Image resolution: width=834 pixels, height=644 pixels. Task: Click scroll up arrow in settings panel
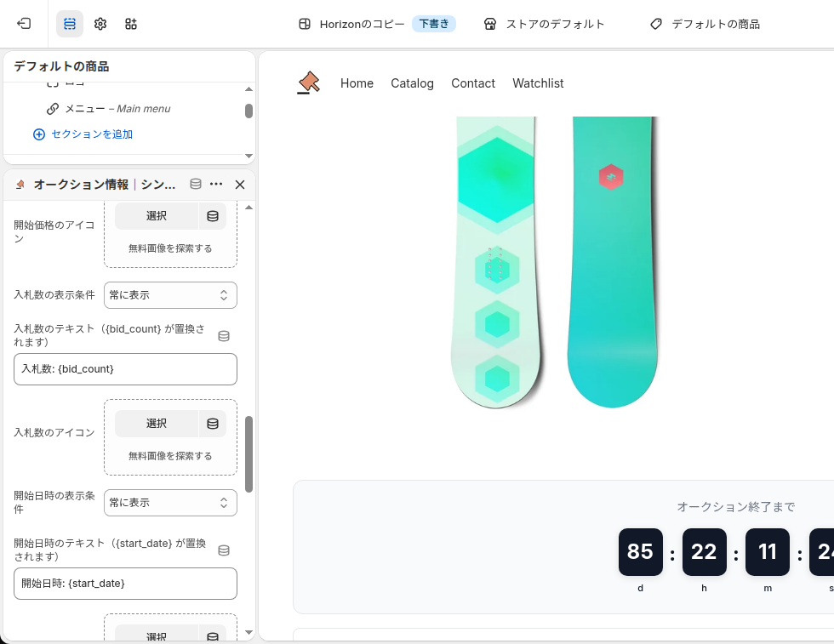coord(248,208)
